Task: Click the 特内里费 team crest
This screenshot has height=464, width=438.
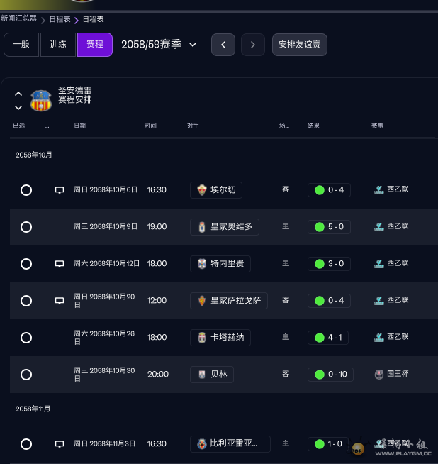Action: pyautogui.click(x=202, y=264)
